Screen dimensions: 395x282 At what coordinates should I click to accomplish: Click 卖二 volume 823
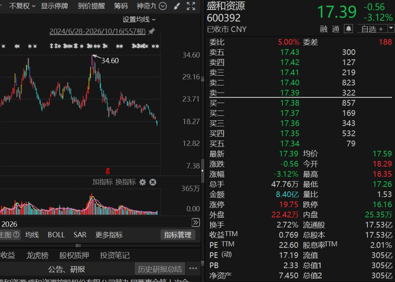coord(349,83)
